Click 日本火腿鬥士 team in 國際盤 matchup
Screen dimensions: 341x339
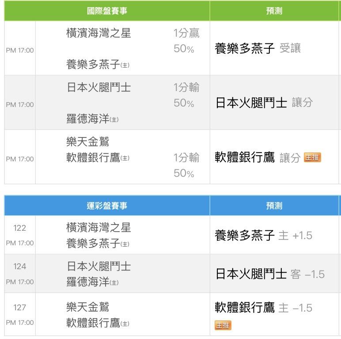99,88
